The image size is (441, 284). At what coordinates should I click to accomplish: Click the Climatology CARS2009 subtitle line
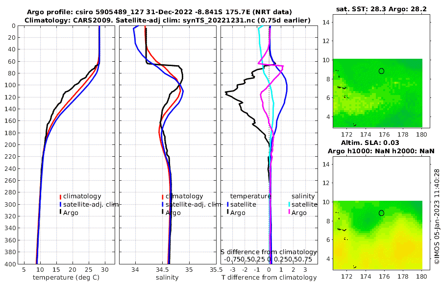point(168,20)
